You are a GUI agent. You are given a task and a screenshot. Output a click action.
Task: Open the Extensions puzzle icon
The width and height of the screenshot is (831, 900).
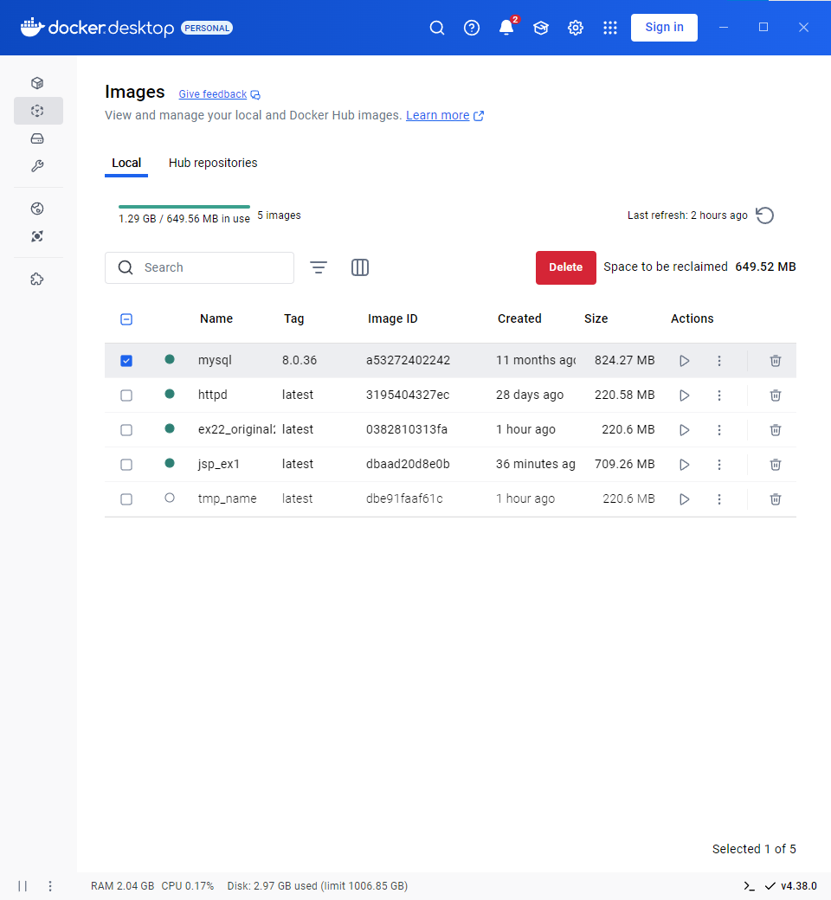tap(37, 279)
